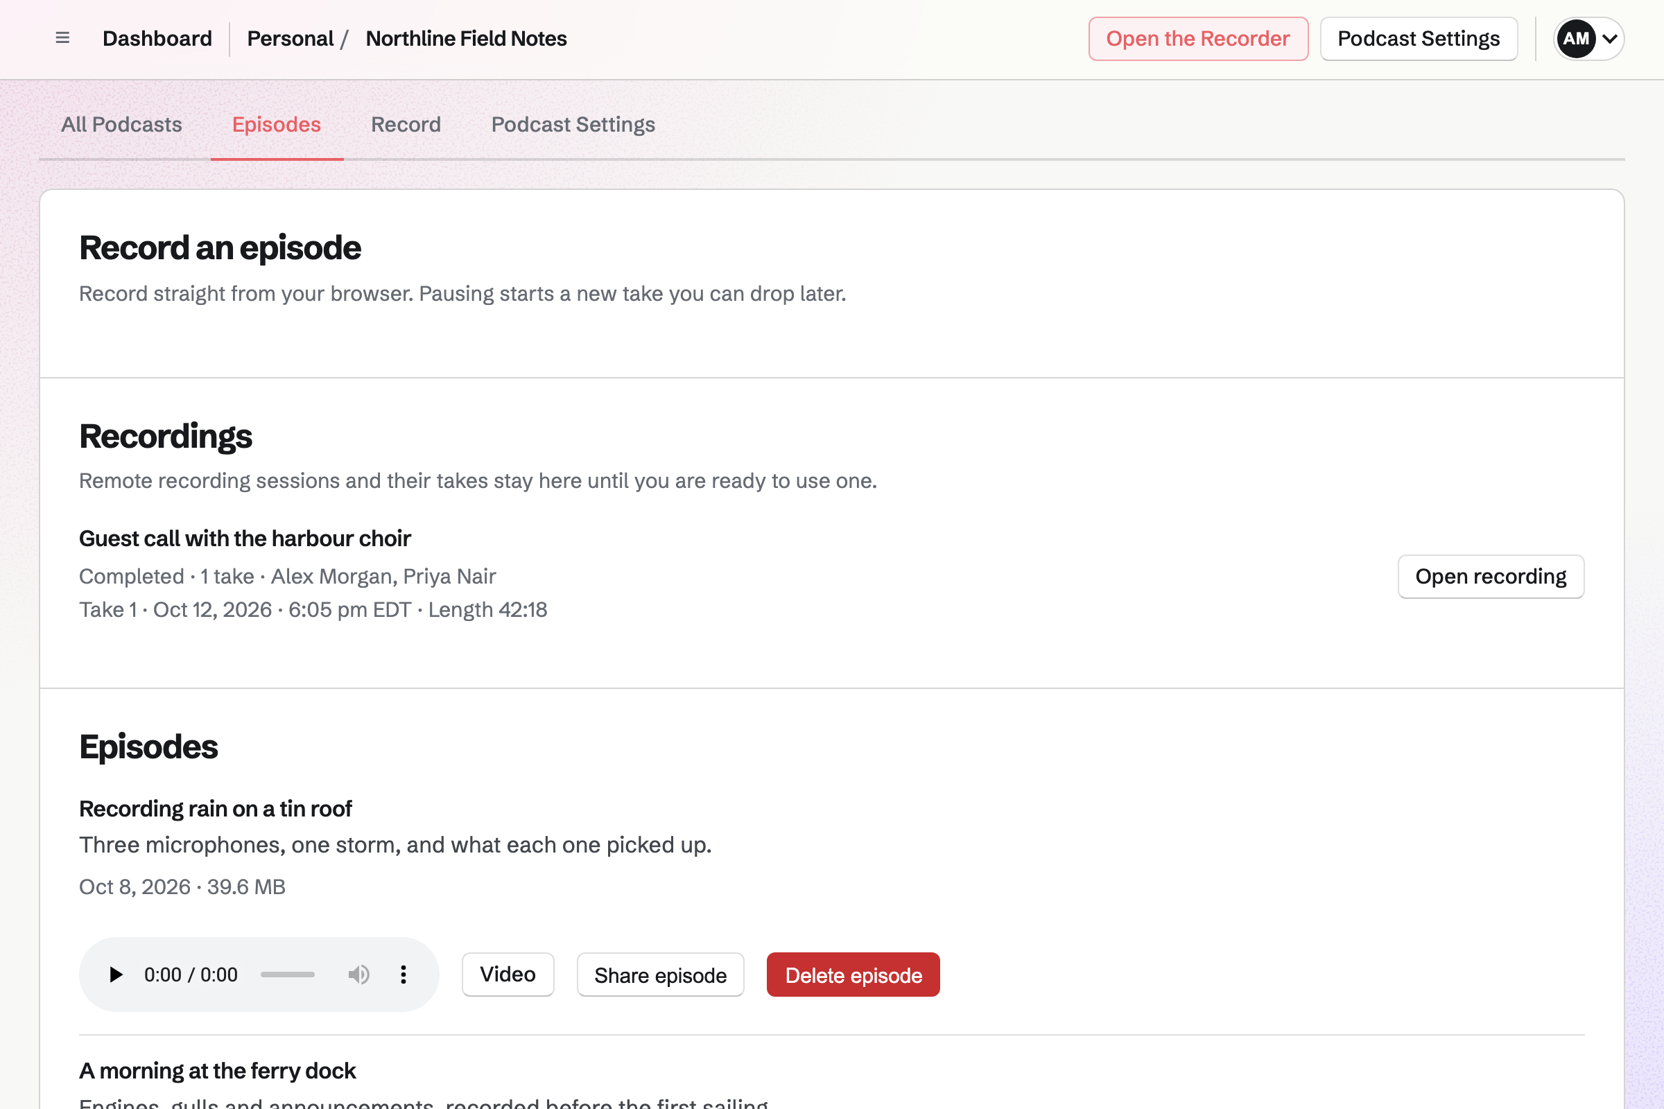Mute the episode audio player
Screen dimensions: 1664x1109
tap(358, 975)
